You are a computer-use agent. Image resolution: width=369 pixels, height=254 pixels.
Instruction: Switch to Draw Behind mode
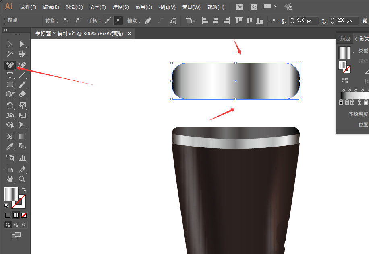point(17,225)
